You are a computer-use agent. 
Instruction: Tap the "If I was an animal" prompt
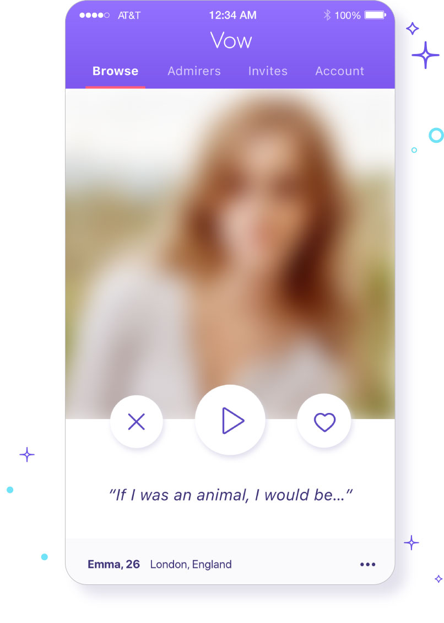(x=230, y=495)
